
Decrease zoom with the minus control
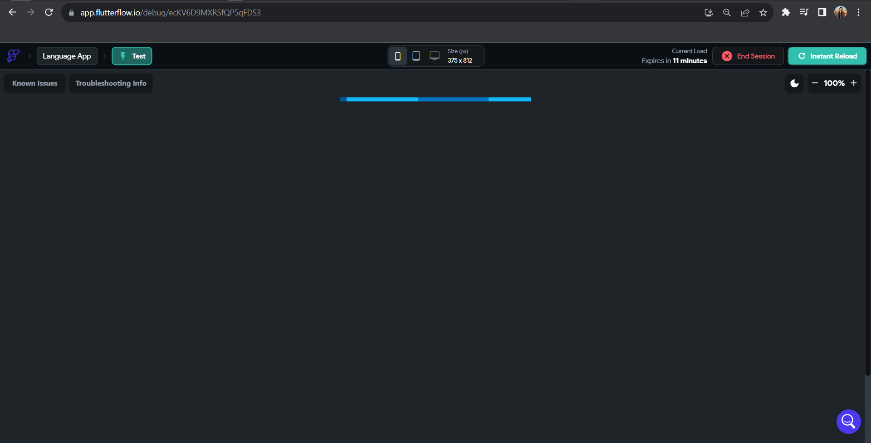tap(815, 83)
